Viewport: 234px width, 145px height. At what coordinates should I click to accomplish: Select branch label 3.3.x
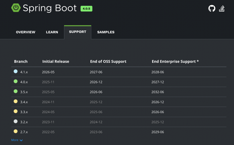point(24,112)
